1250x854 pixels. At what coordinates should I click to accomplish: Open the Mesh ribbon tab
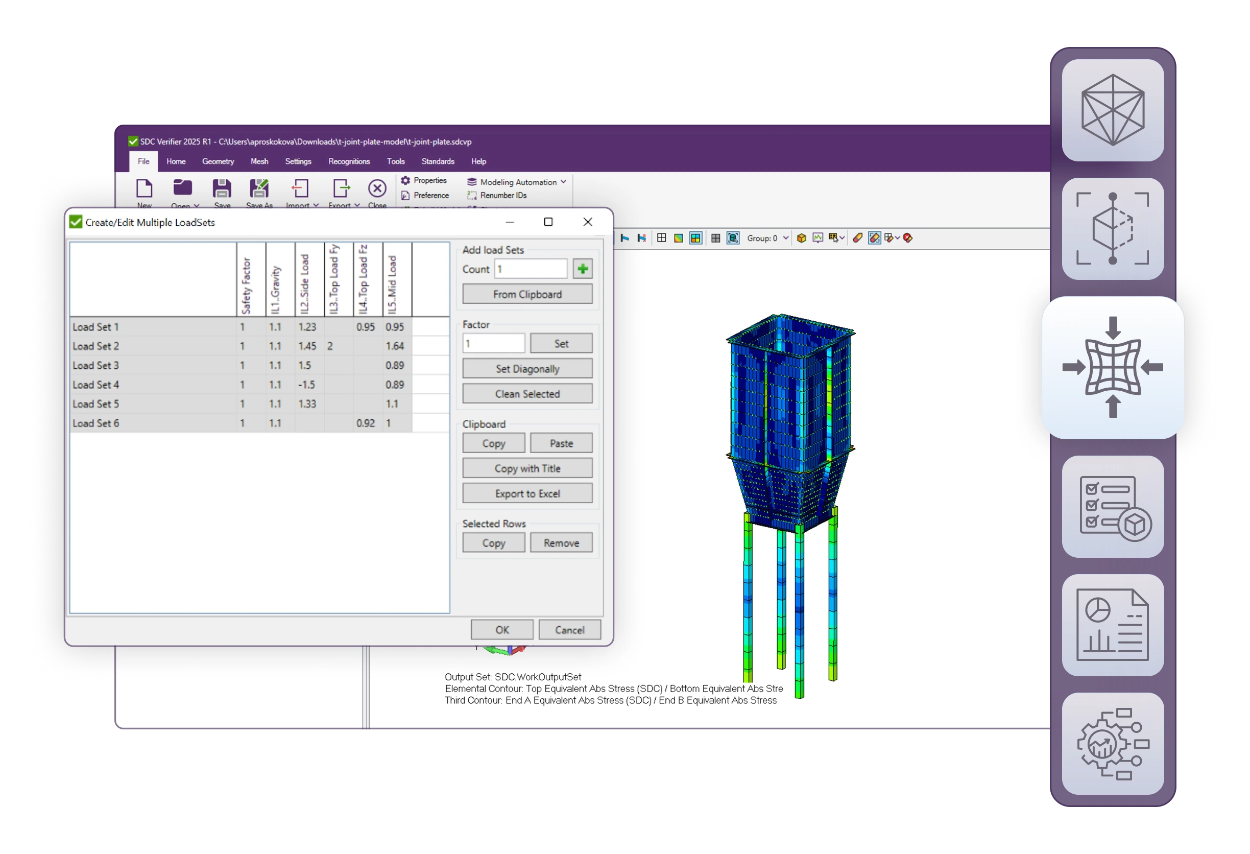pos(259,161)
